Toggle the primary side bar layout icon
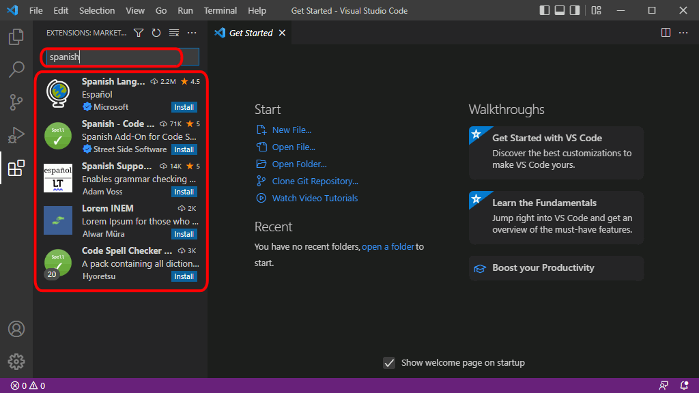699x393 pixels. [544, 10]
